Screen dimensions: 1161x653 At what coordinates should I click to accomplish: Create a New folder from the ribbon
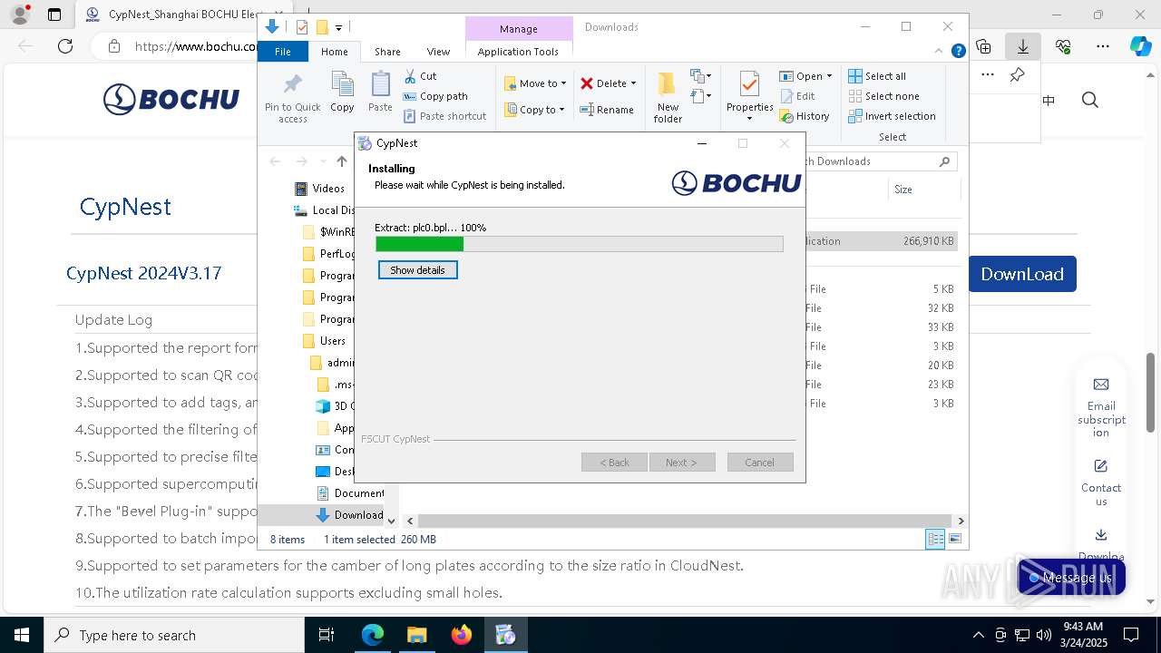(668, 98)
